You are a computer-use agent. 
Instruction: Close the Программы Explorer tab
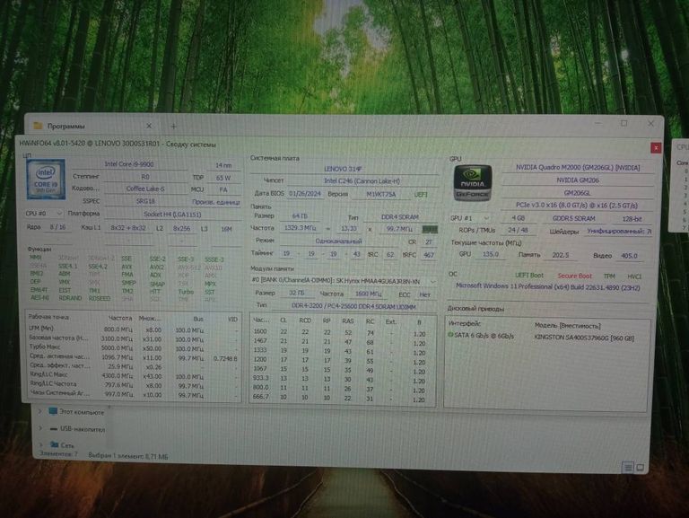[x=149, y=126]
